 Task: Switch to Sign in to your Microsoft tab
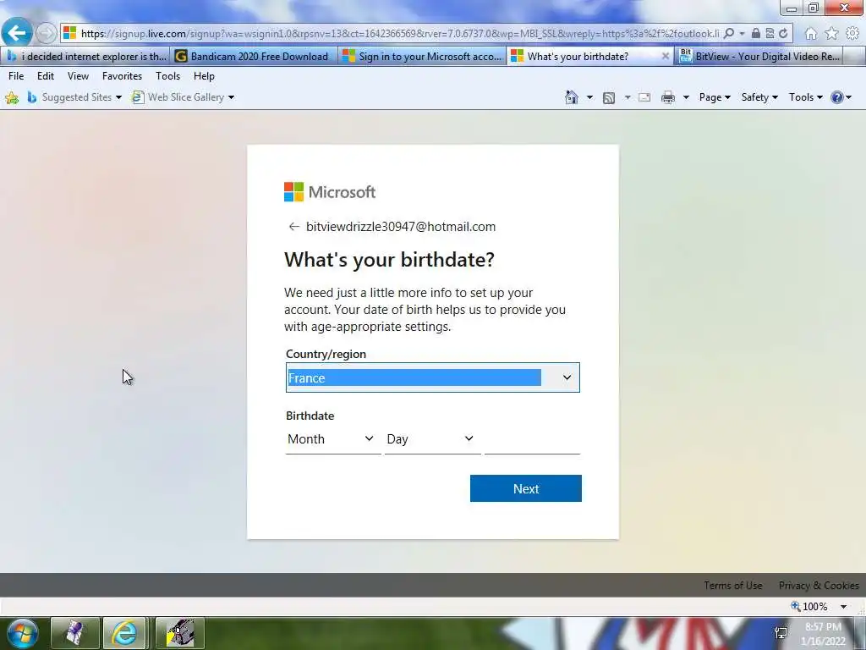(422, 57)
